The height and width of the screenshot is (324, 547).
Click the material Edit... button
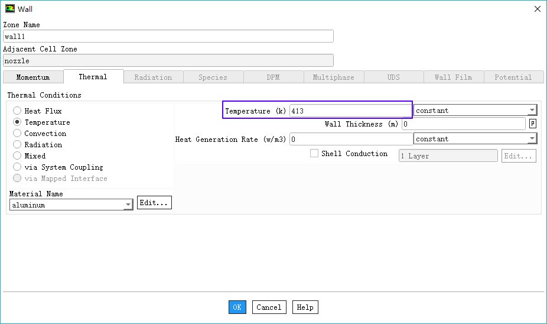pyautogui.click(x=154, y=203)
